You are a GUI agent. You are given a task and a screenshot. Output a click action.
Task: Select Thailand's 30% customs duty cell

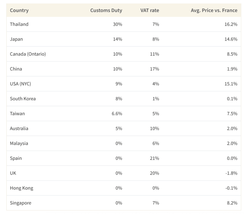point(118,24)
